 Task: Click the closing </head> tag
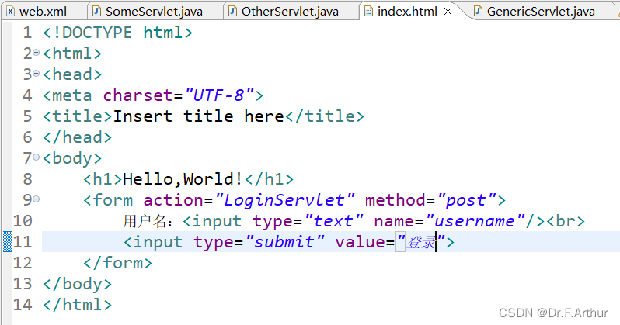(78, 137)
